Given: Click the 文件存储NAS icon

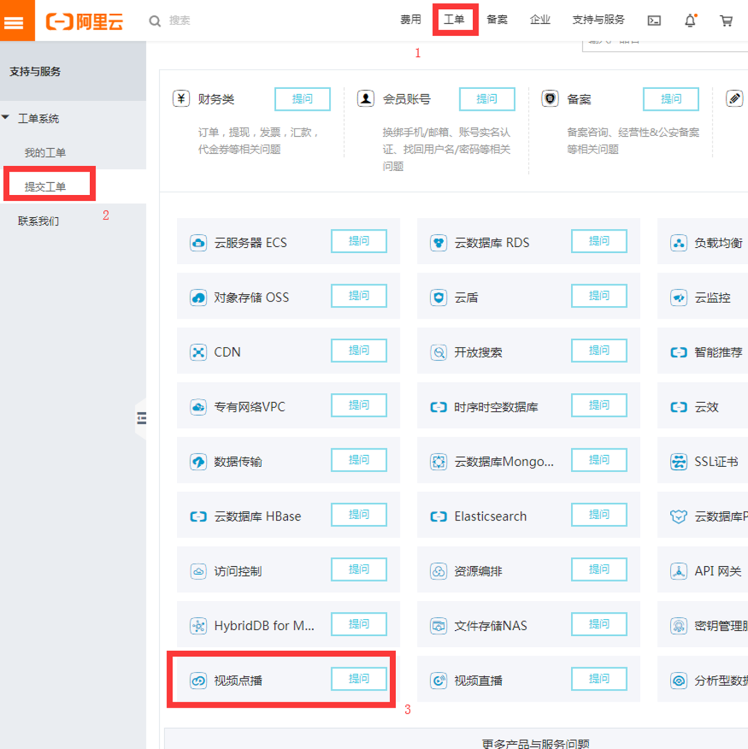Looking at the screenshot, I should pos(438,626).
